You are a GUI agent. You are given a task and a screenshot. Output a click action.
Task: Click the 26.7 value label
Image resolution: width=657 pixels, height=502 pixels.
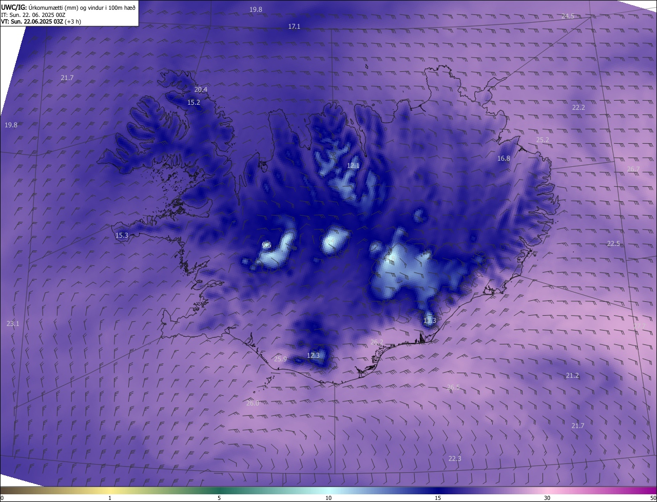tap(633, 169)
